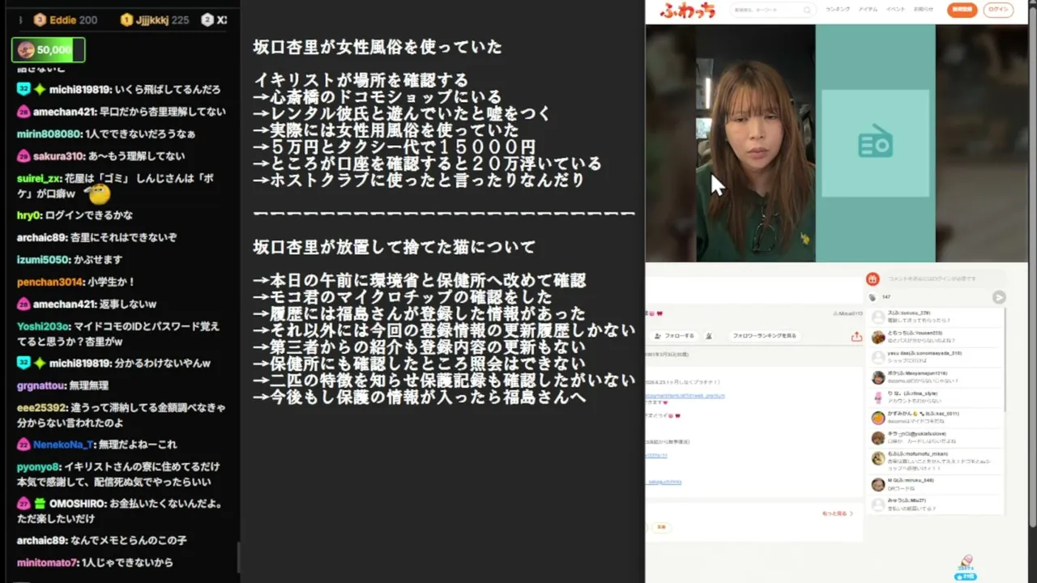This screenshot has width=1037, height=583.
Task: Click avatar of commenter もふ
Action: (x=877, y=458)
